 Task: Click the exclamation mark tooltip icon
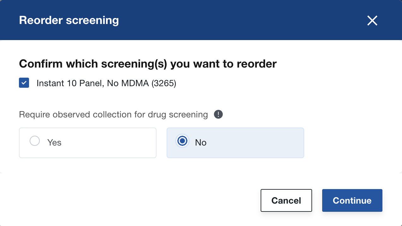[218, 114]
